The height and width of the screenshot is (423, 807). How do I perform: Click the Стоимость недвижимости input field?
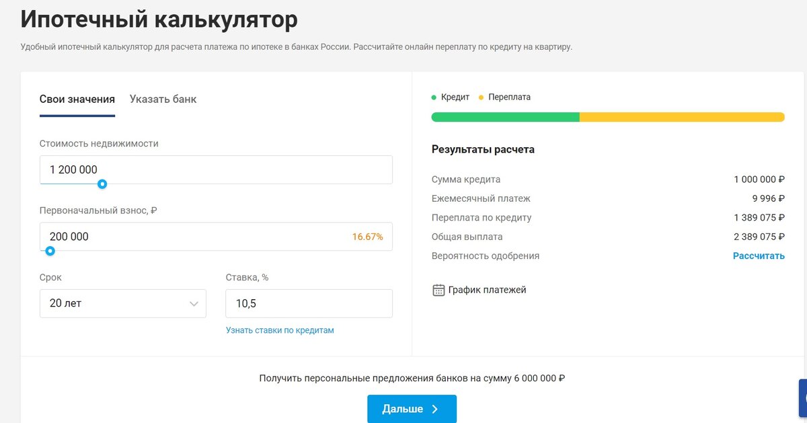click(215, 169)
